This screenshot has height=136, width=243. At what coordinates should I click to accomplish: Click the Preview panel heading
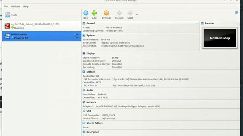[209, 23]
